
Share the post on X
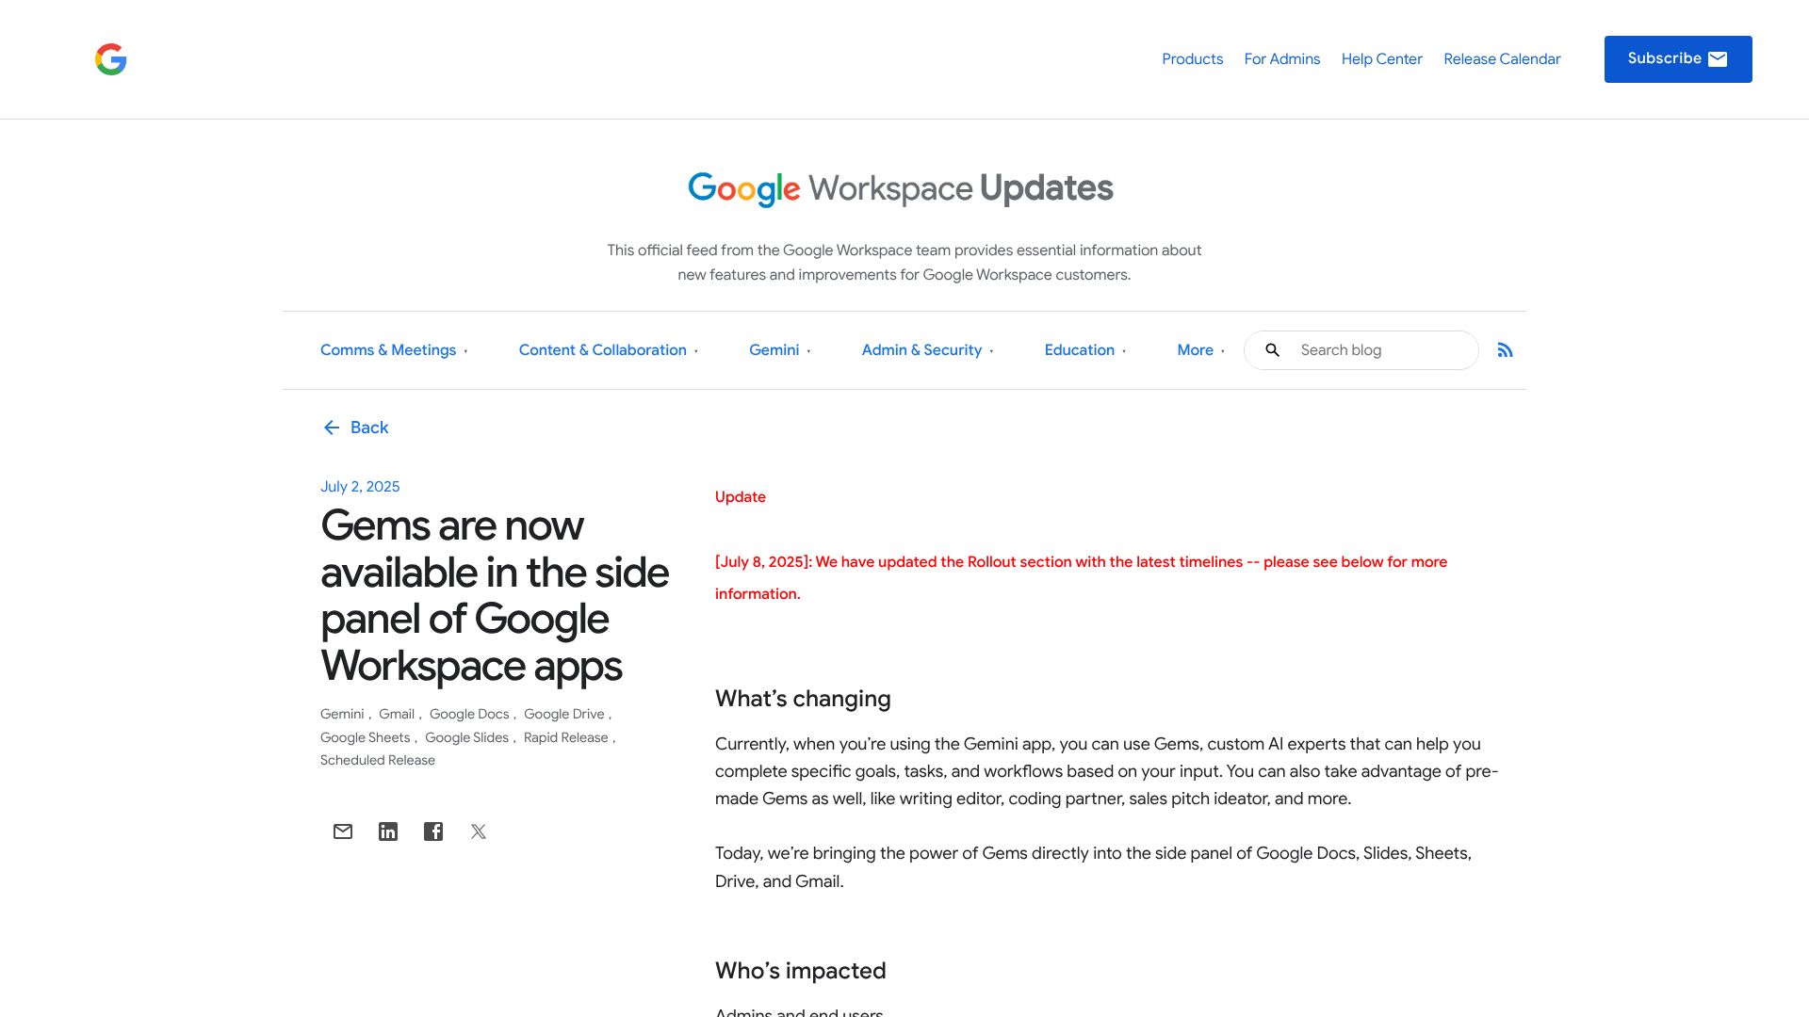coord(479,831)
